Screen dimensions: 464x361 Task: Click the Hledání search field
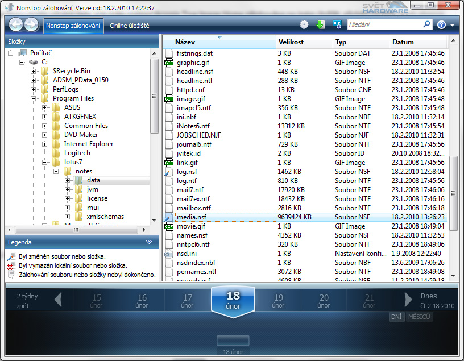tap(384, 25)
